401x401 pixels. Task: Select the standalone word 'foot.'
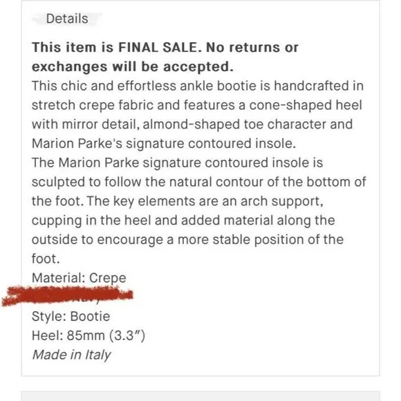tap(46, 259)
